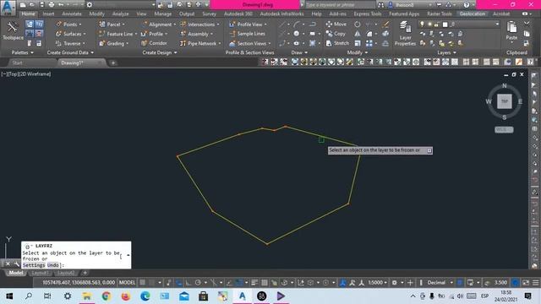
Task: Click the Copy button
Action: pos(336,34)
